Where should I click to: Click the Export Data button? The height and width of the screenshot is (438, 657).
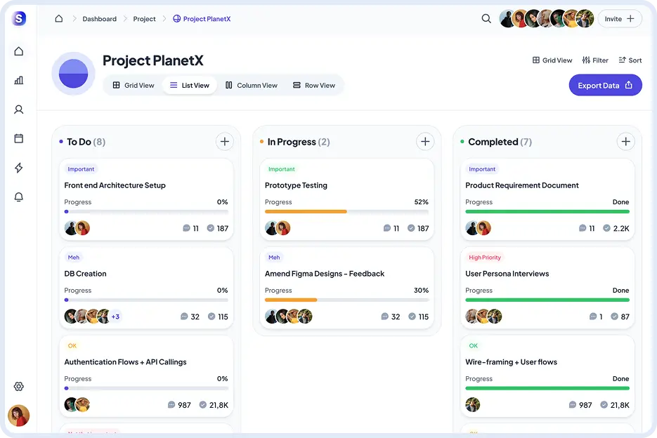(x=605, y=84)
